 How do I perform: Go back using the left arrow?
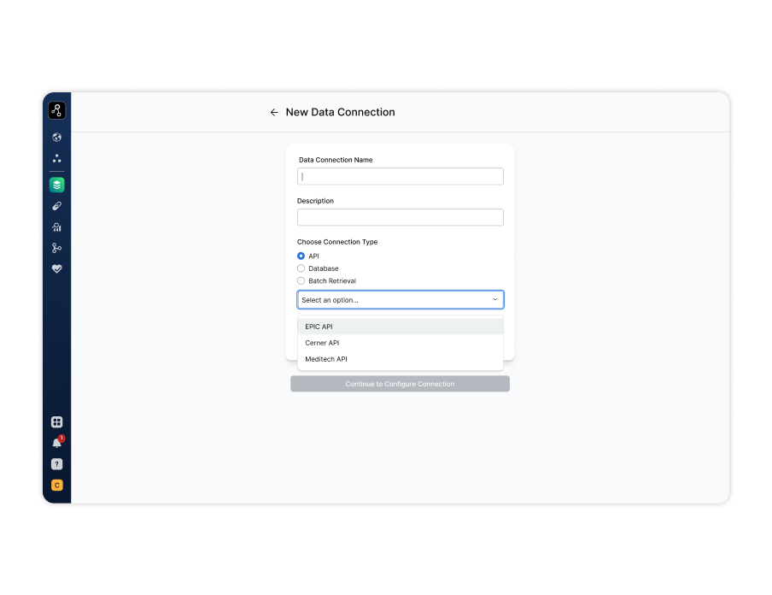tap(274, 112)
